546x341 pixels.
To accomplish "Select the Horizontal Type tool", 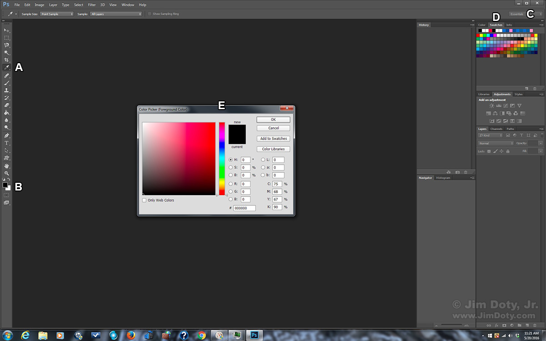I will point(7,143).
